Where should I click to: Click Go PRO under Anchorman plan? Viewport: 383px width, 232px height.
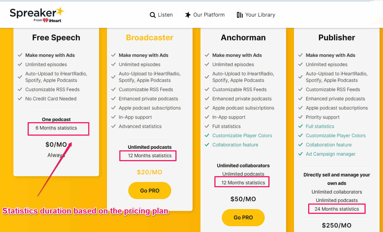pos(243,218)
